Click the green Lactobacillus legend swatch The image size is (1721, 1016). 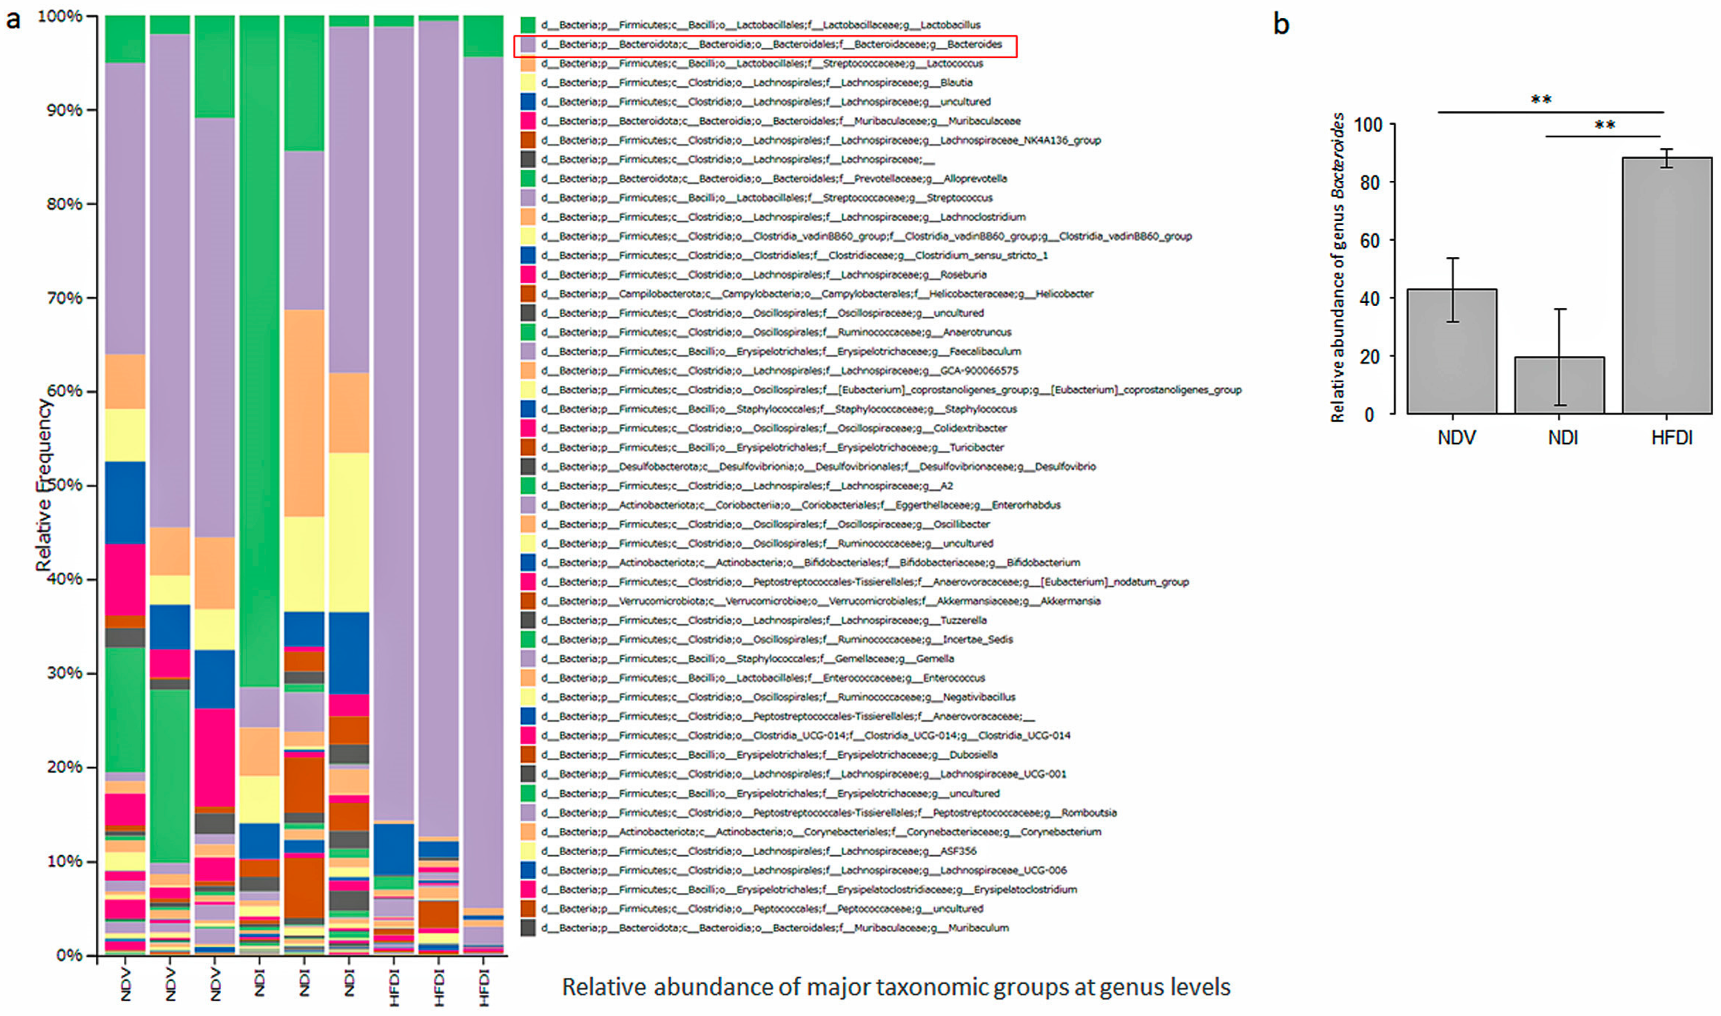tap(527, 25)
